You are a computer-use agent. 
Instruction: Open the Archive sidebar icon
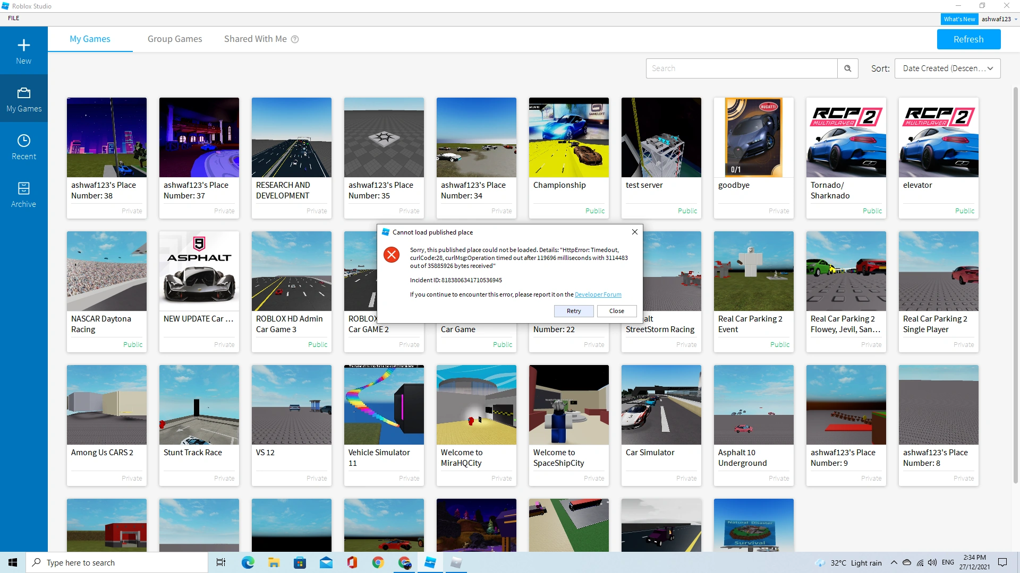(24, 189)
